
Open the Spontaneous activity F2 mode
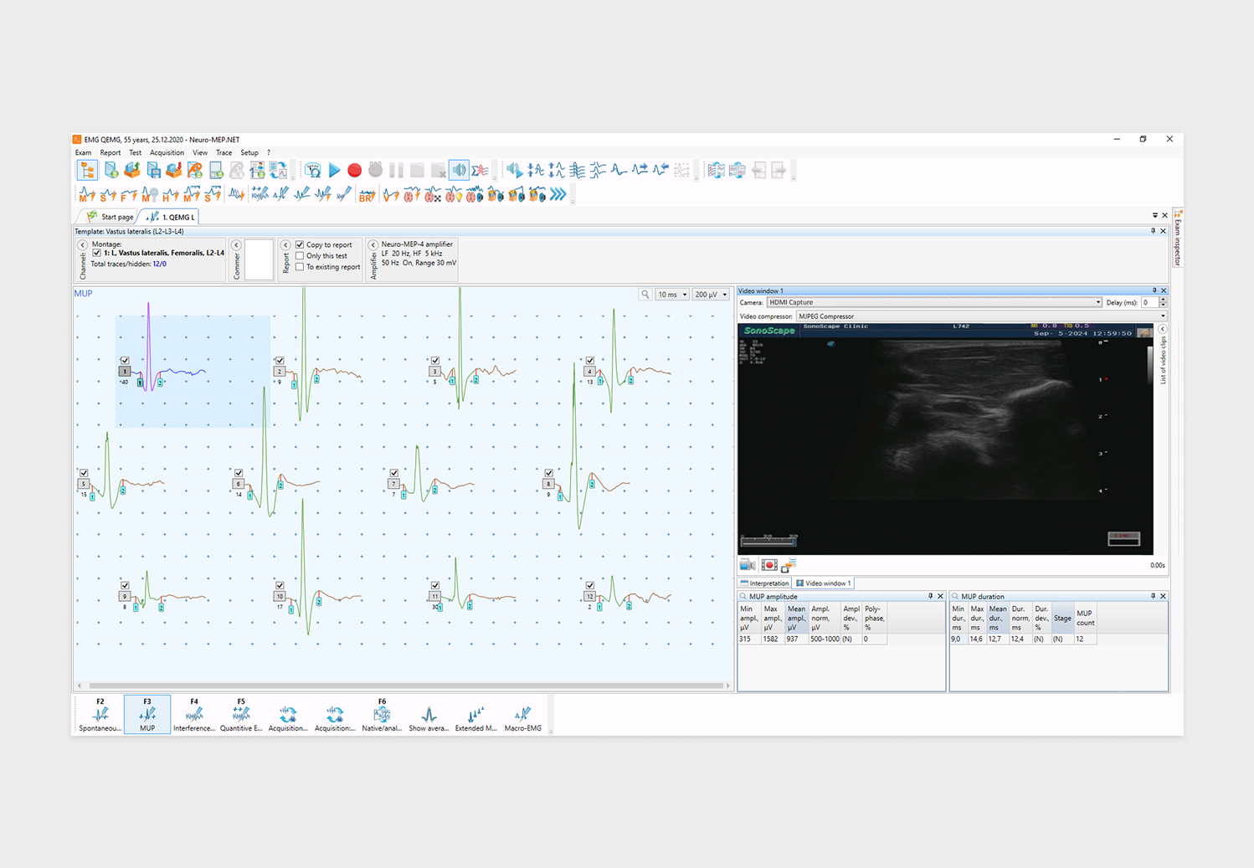(100, 715)
